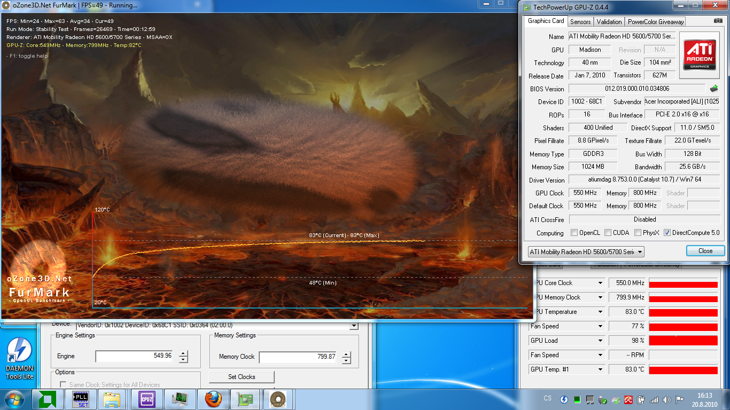Expand the GPU Temperature sensor dropdown

(600, 312)
